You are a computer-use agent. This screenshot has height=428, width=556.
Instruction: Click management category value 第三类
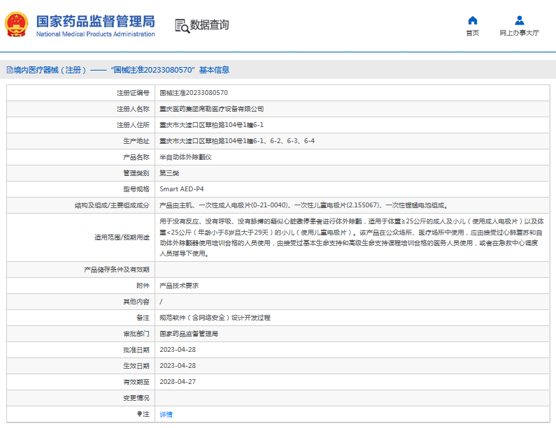[x=169, y=173]
